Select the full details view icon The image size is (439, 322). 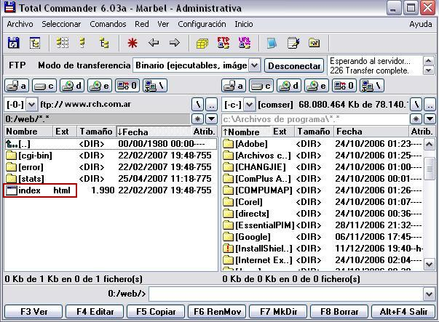[x=82, y=43]
